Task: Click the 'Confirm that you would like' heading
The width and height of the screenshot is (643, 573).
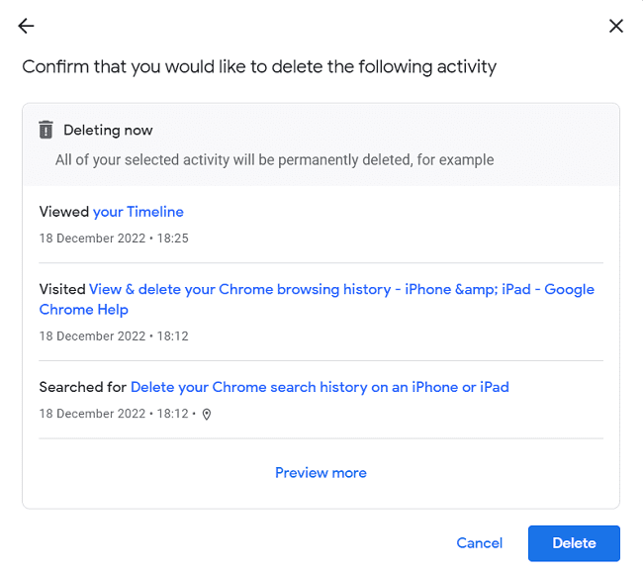Action: point(259,67)
